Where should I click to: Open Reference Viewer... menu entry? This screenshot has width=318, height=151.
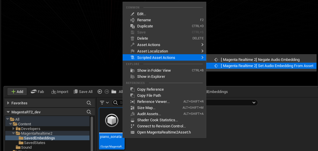click(164, 102)
